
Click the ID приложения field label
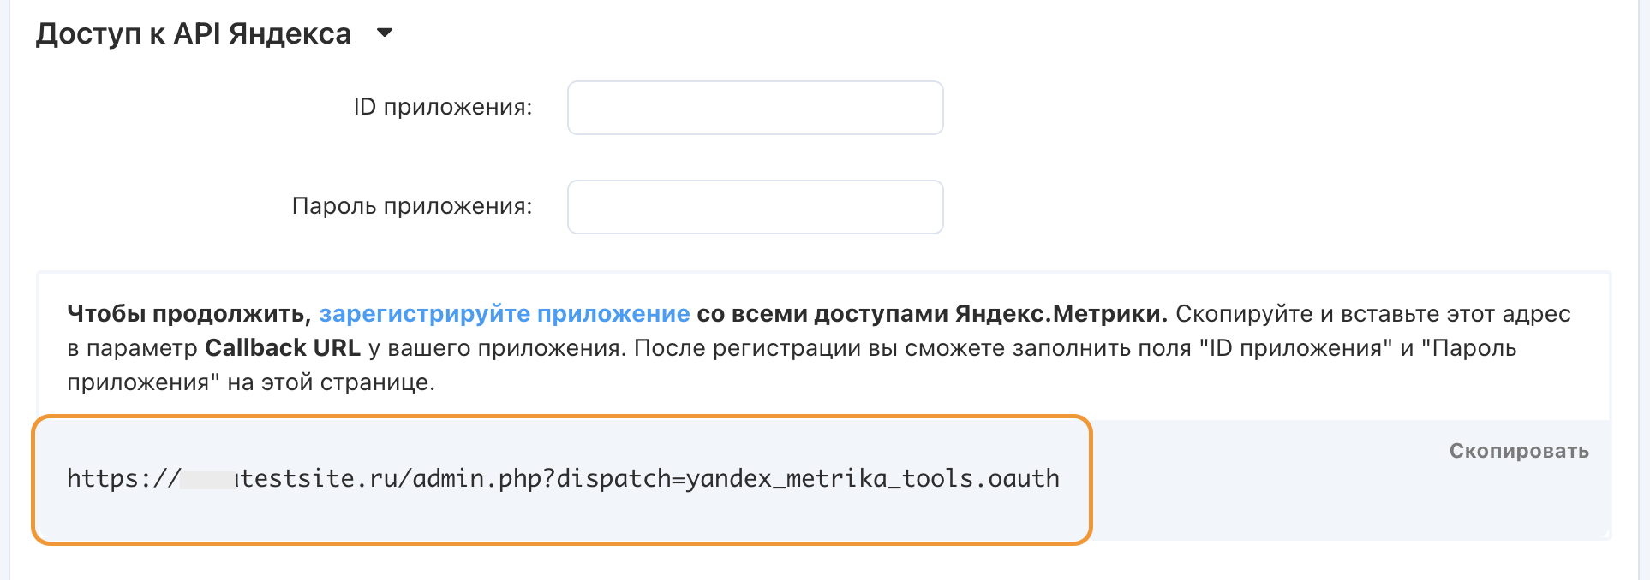(442, 108)
